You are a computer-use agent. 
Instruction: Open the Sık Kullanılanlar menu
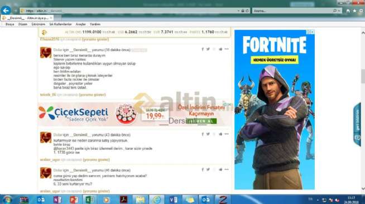(x=60, y=24)
